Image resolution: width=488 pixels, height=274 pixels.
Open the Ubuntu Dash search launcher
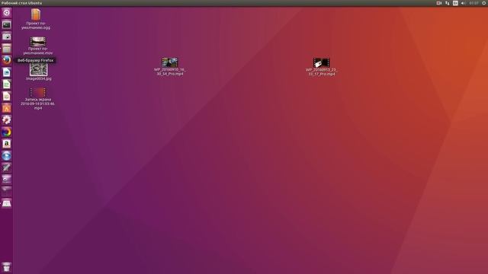[7, 13]
